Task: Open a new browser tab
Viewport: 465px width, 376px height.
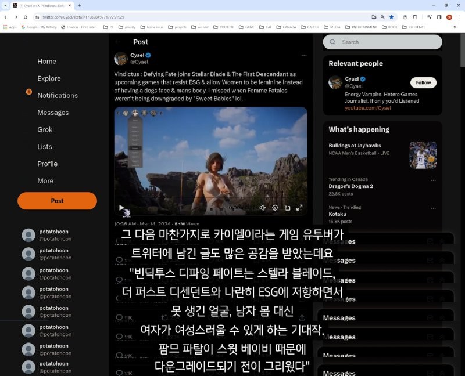Action: point(80,5)
